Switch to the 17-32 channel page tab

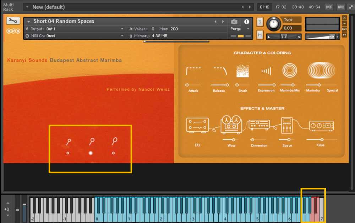281,7
